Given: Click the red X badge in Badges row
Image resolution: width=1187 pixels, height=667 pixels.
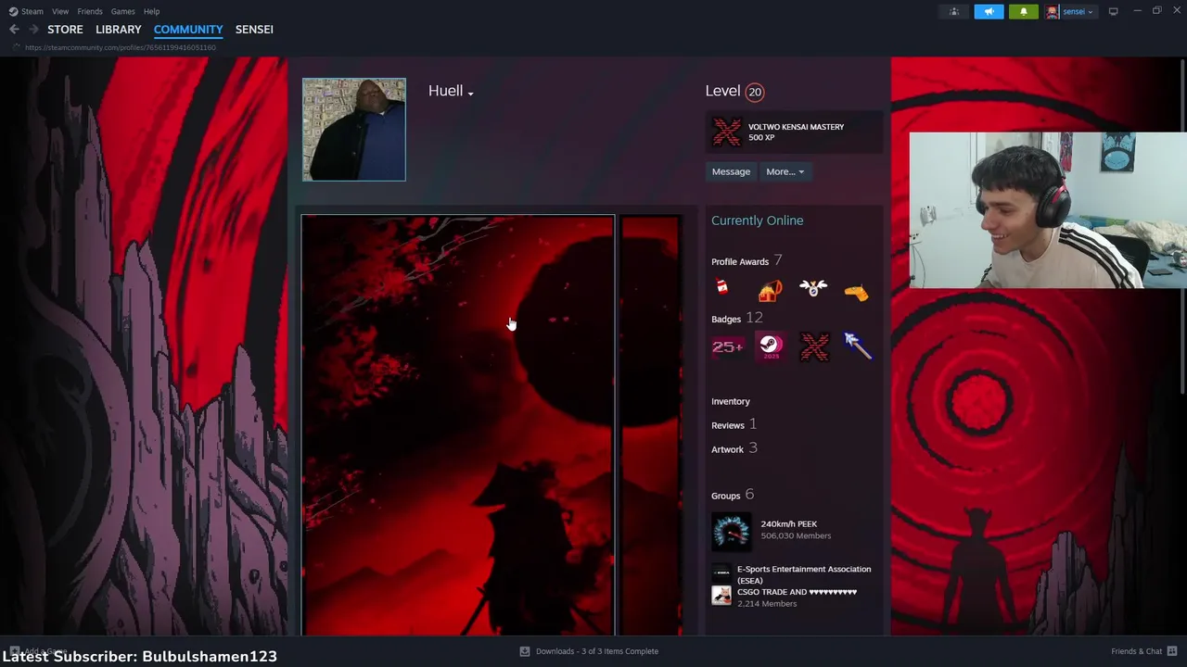Looking at the screenshot, I should [813, 346].
